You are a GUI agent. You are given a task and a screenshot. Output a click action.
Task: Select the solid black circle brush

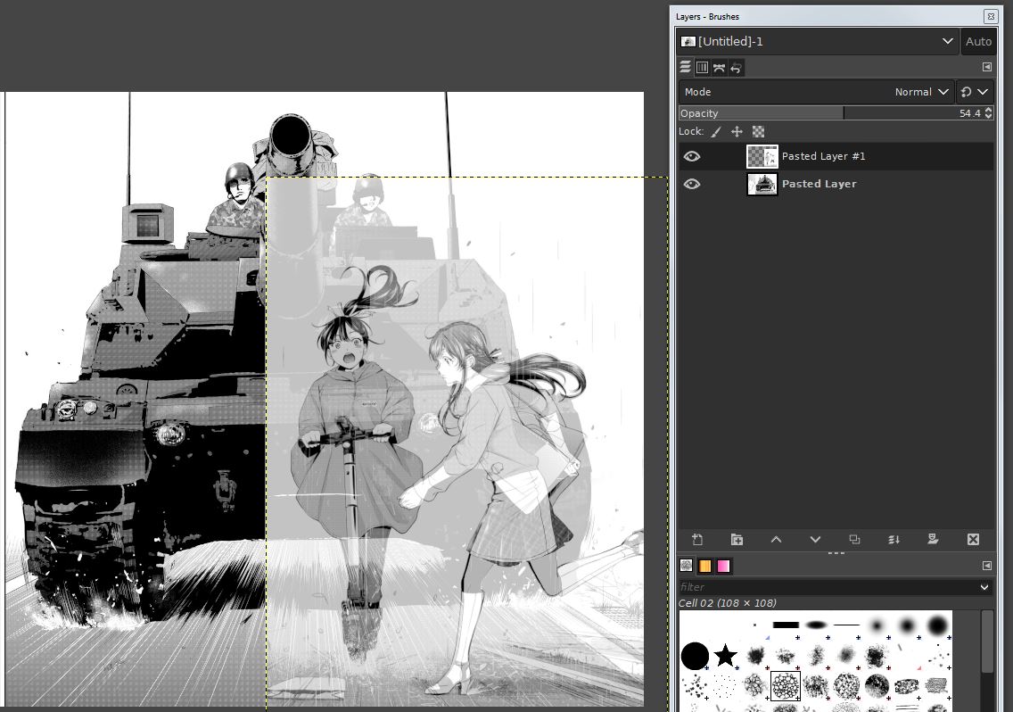(x=695, y=656)
